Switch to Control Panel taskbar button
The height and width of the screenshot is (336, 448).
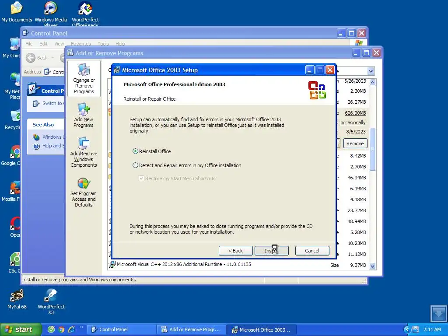[122, 329]
